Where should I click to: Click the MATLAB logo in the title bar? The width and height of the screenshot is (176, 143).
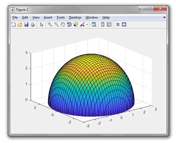point(13,10)
